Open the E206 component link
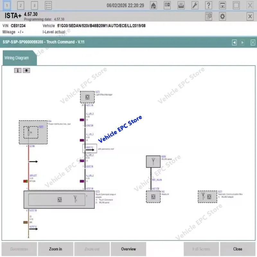This screenshot has width=257, height=257. pyautogui.click(x=164, y=156)
